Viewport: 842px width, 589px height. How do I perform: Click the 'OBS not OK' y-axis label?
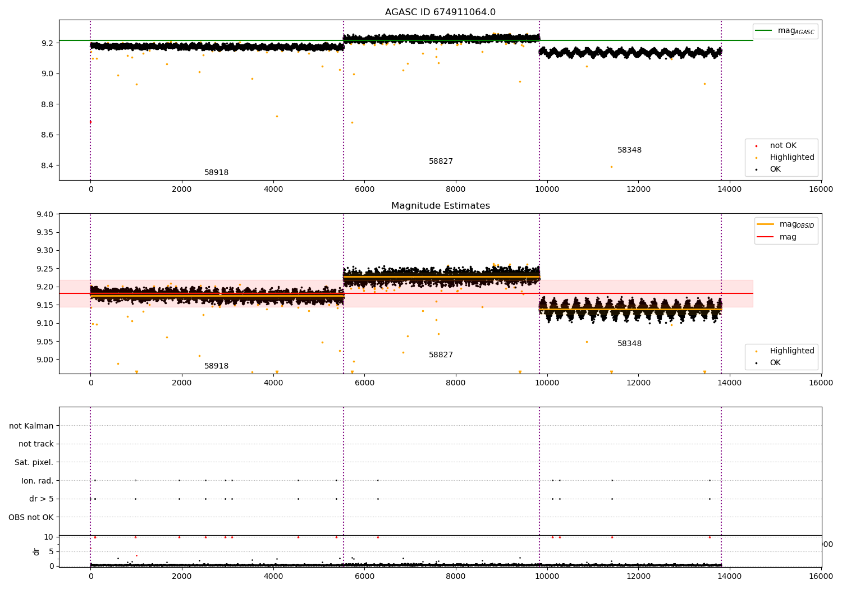[31, 517]
